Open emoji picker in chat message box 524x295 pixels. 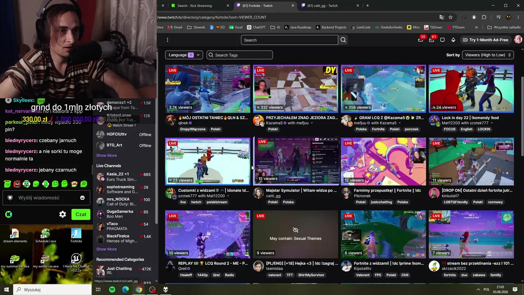point(82,197)
